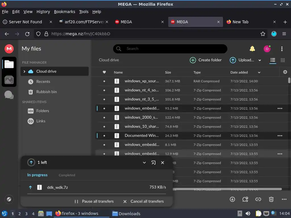Switch to Server Not Found tab
The image size is (291, 218).
click(25, 22)
